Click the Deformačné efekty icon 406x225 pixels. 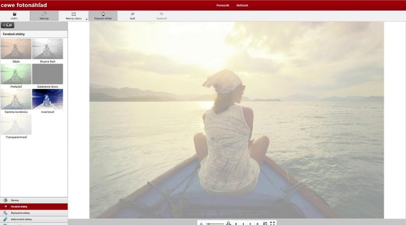coord(5,219)
